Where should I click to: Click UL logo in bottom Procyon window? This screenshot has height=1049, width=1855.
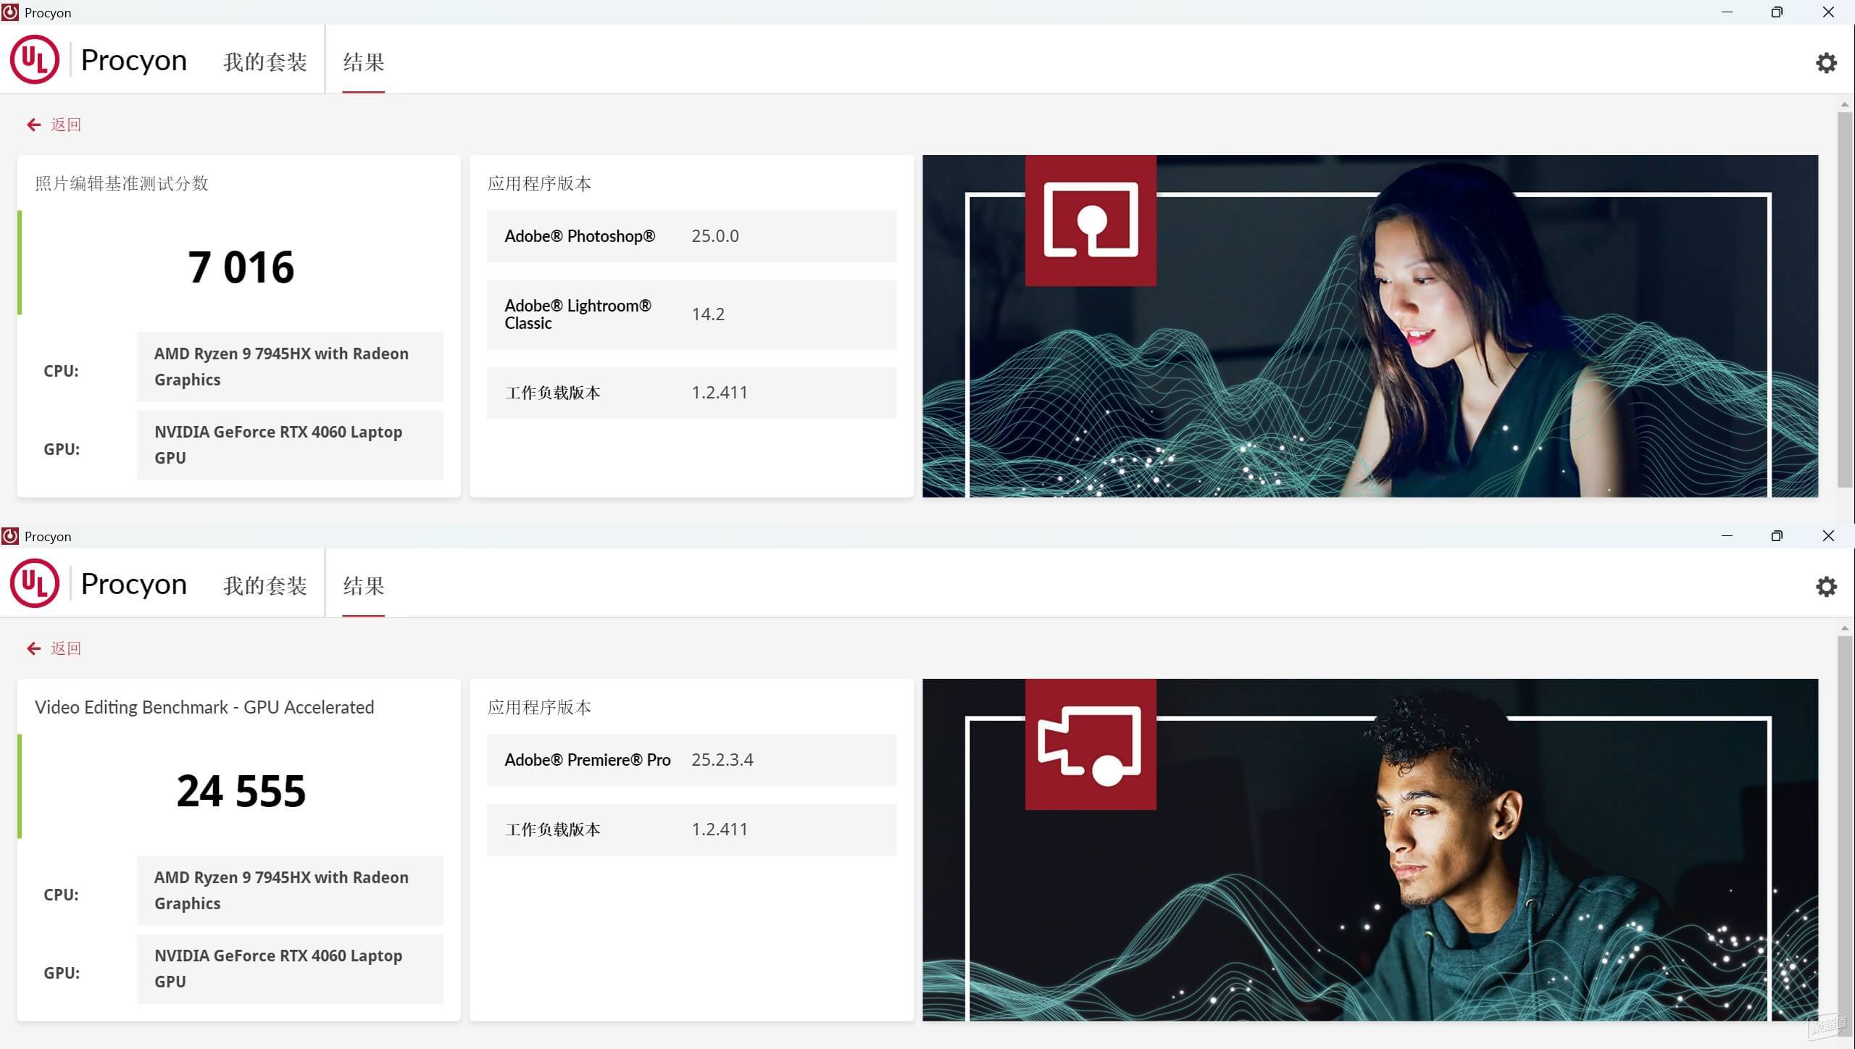(x=34, y=583)
